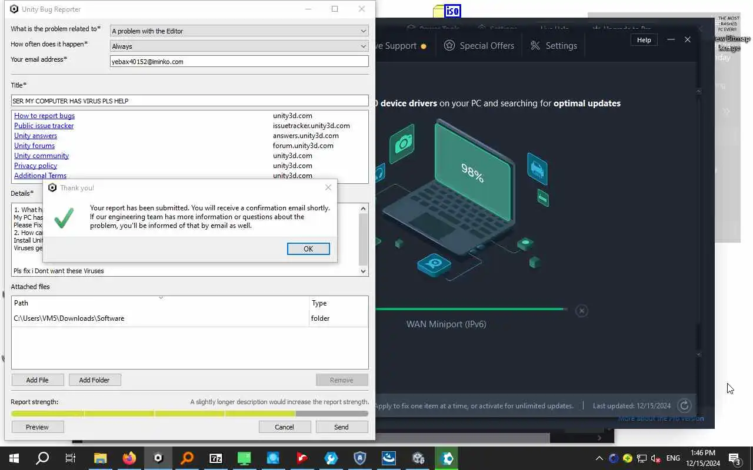Viewport: 753px width, 470px height.
Task: Open the Windows Start menu
Action: tap(14, 458)
